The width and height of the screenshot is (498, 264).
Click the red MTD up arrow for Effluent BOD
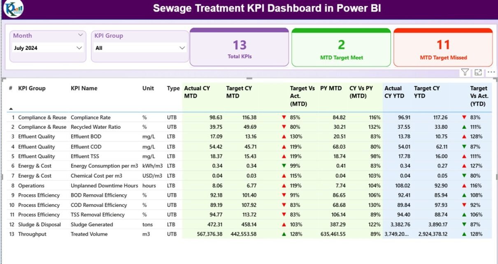pos(284,137)
